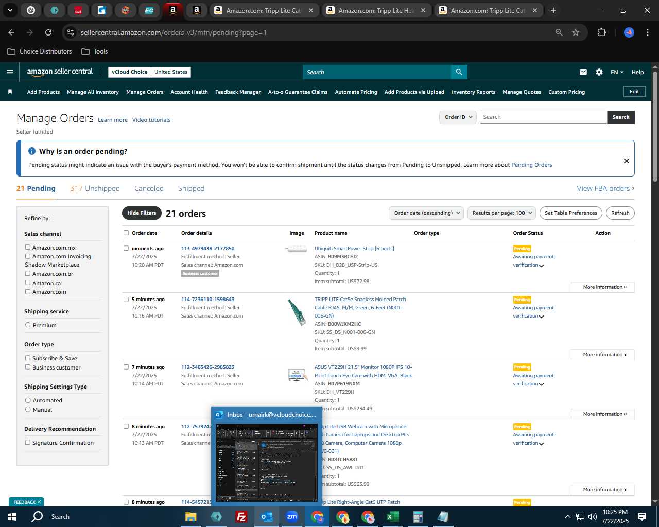Open the View FBA orders link
The image size is (659, 527).
[x=605, y=188]
